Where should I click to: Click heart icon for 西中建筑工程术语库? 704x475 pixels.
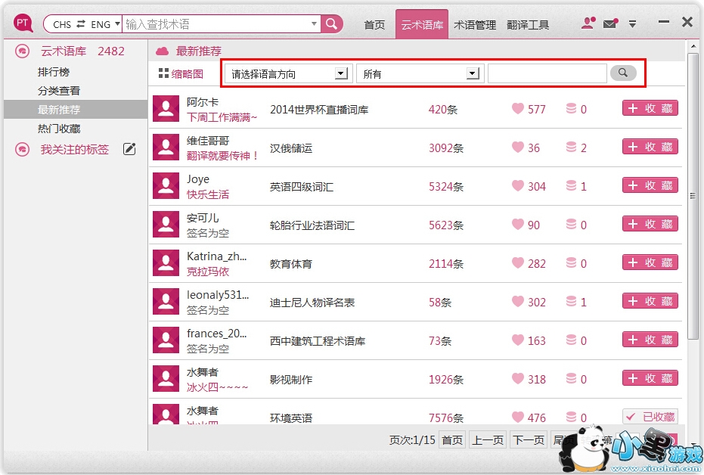click(518, 340)
